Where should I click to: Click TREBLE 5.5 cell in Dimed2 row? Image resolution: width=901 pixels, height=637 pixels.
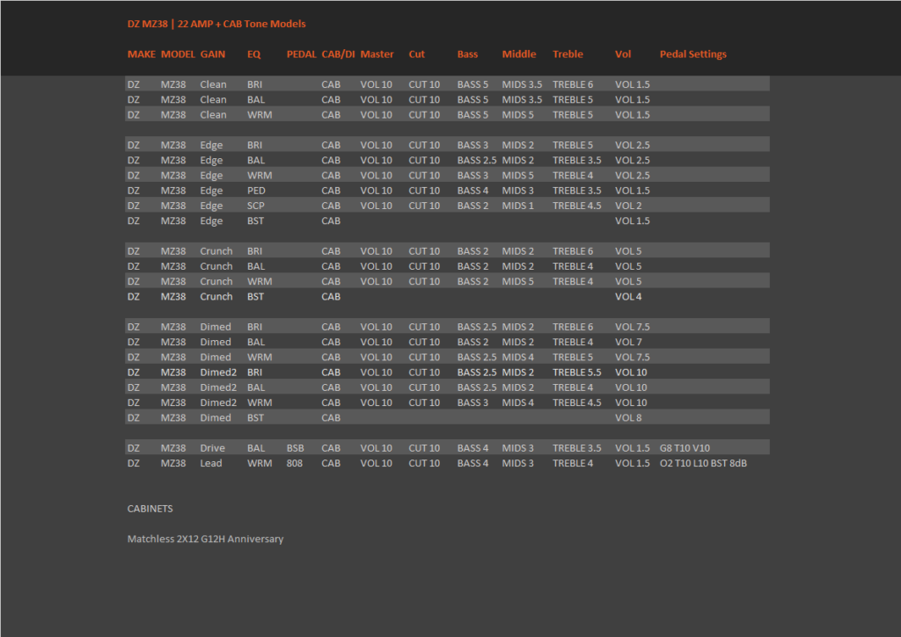(x=576, y=372)
